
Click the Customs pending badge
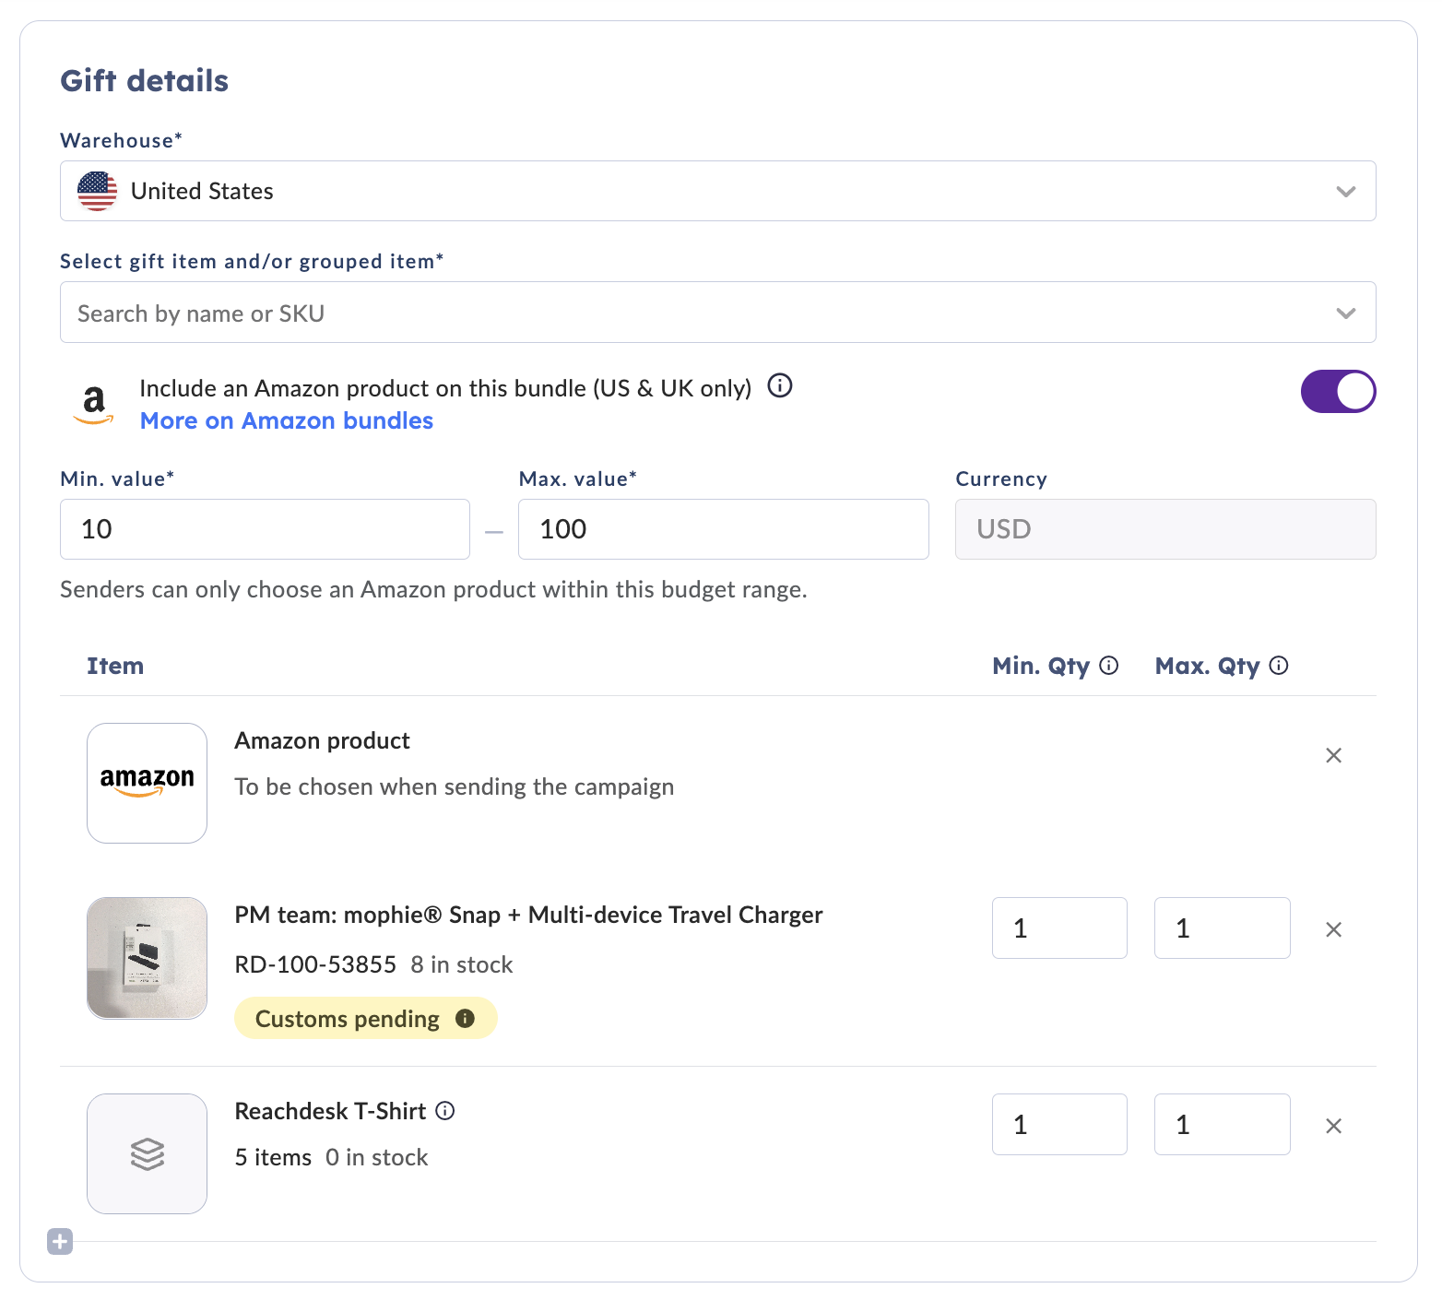[x=366, y=1018]
